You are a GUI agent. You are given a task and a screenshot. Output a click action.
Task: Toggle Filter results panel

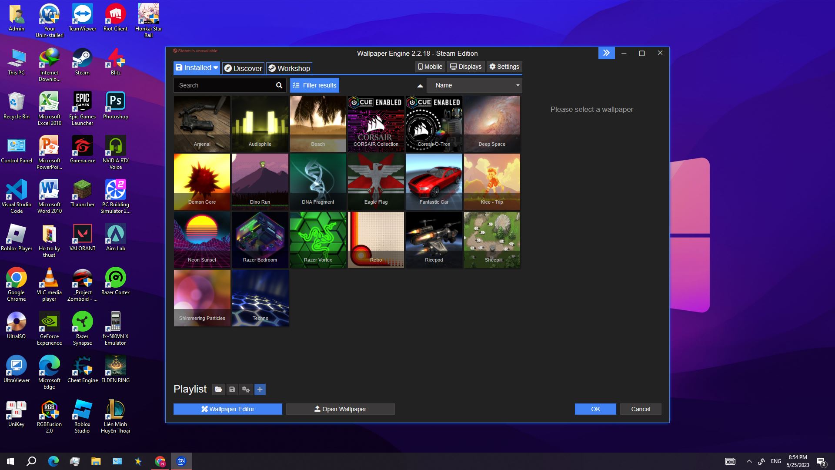pos(314,85)
